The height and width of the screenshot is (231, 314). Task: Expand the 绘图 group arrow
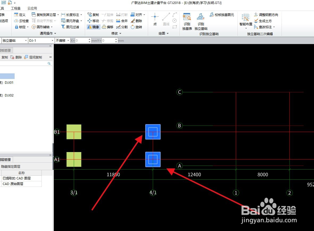click(x=168, y=33)
